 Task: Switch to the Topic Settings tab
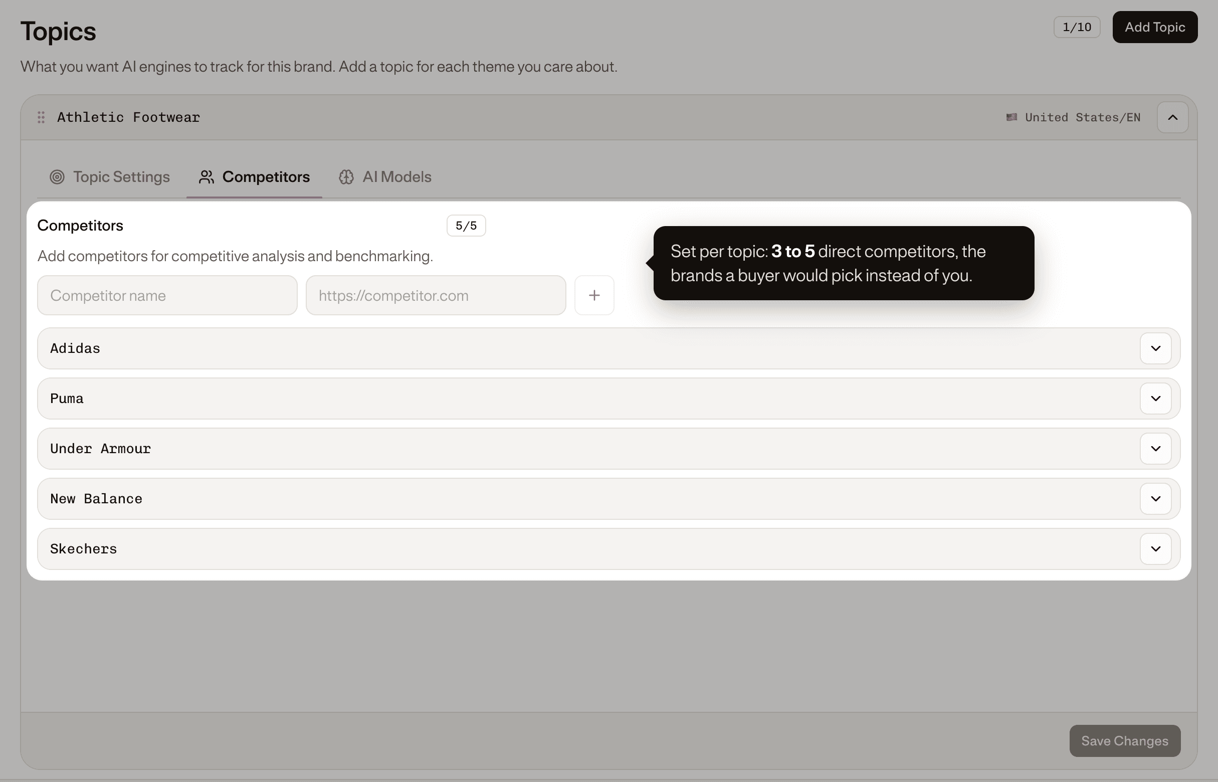[x=110, y=177]
